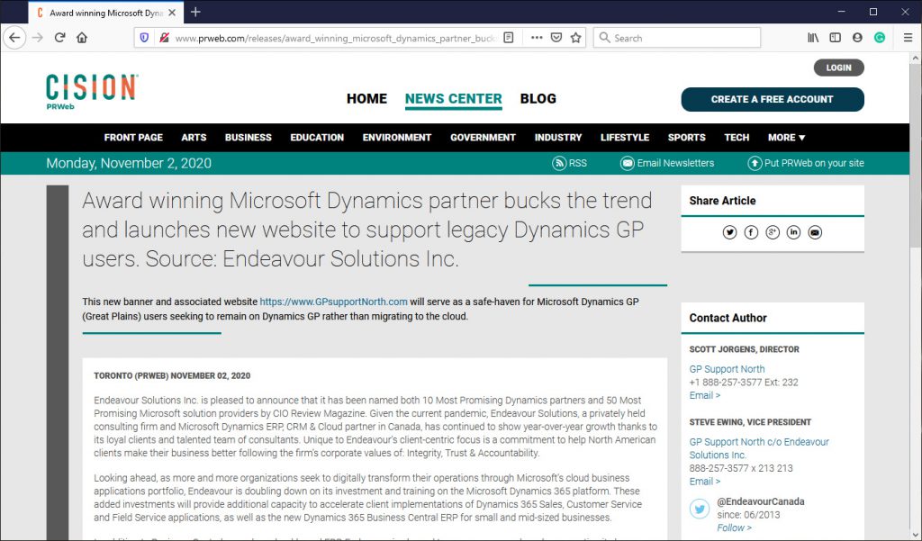Focus the browser Search field
The image size is (922, 541).
click(677, 38)
